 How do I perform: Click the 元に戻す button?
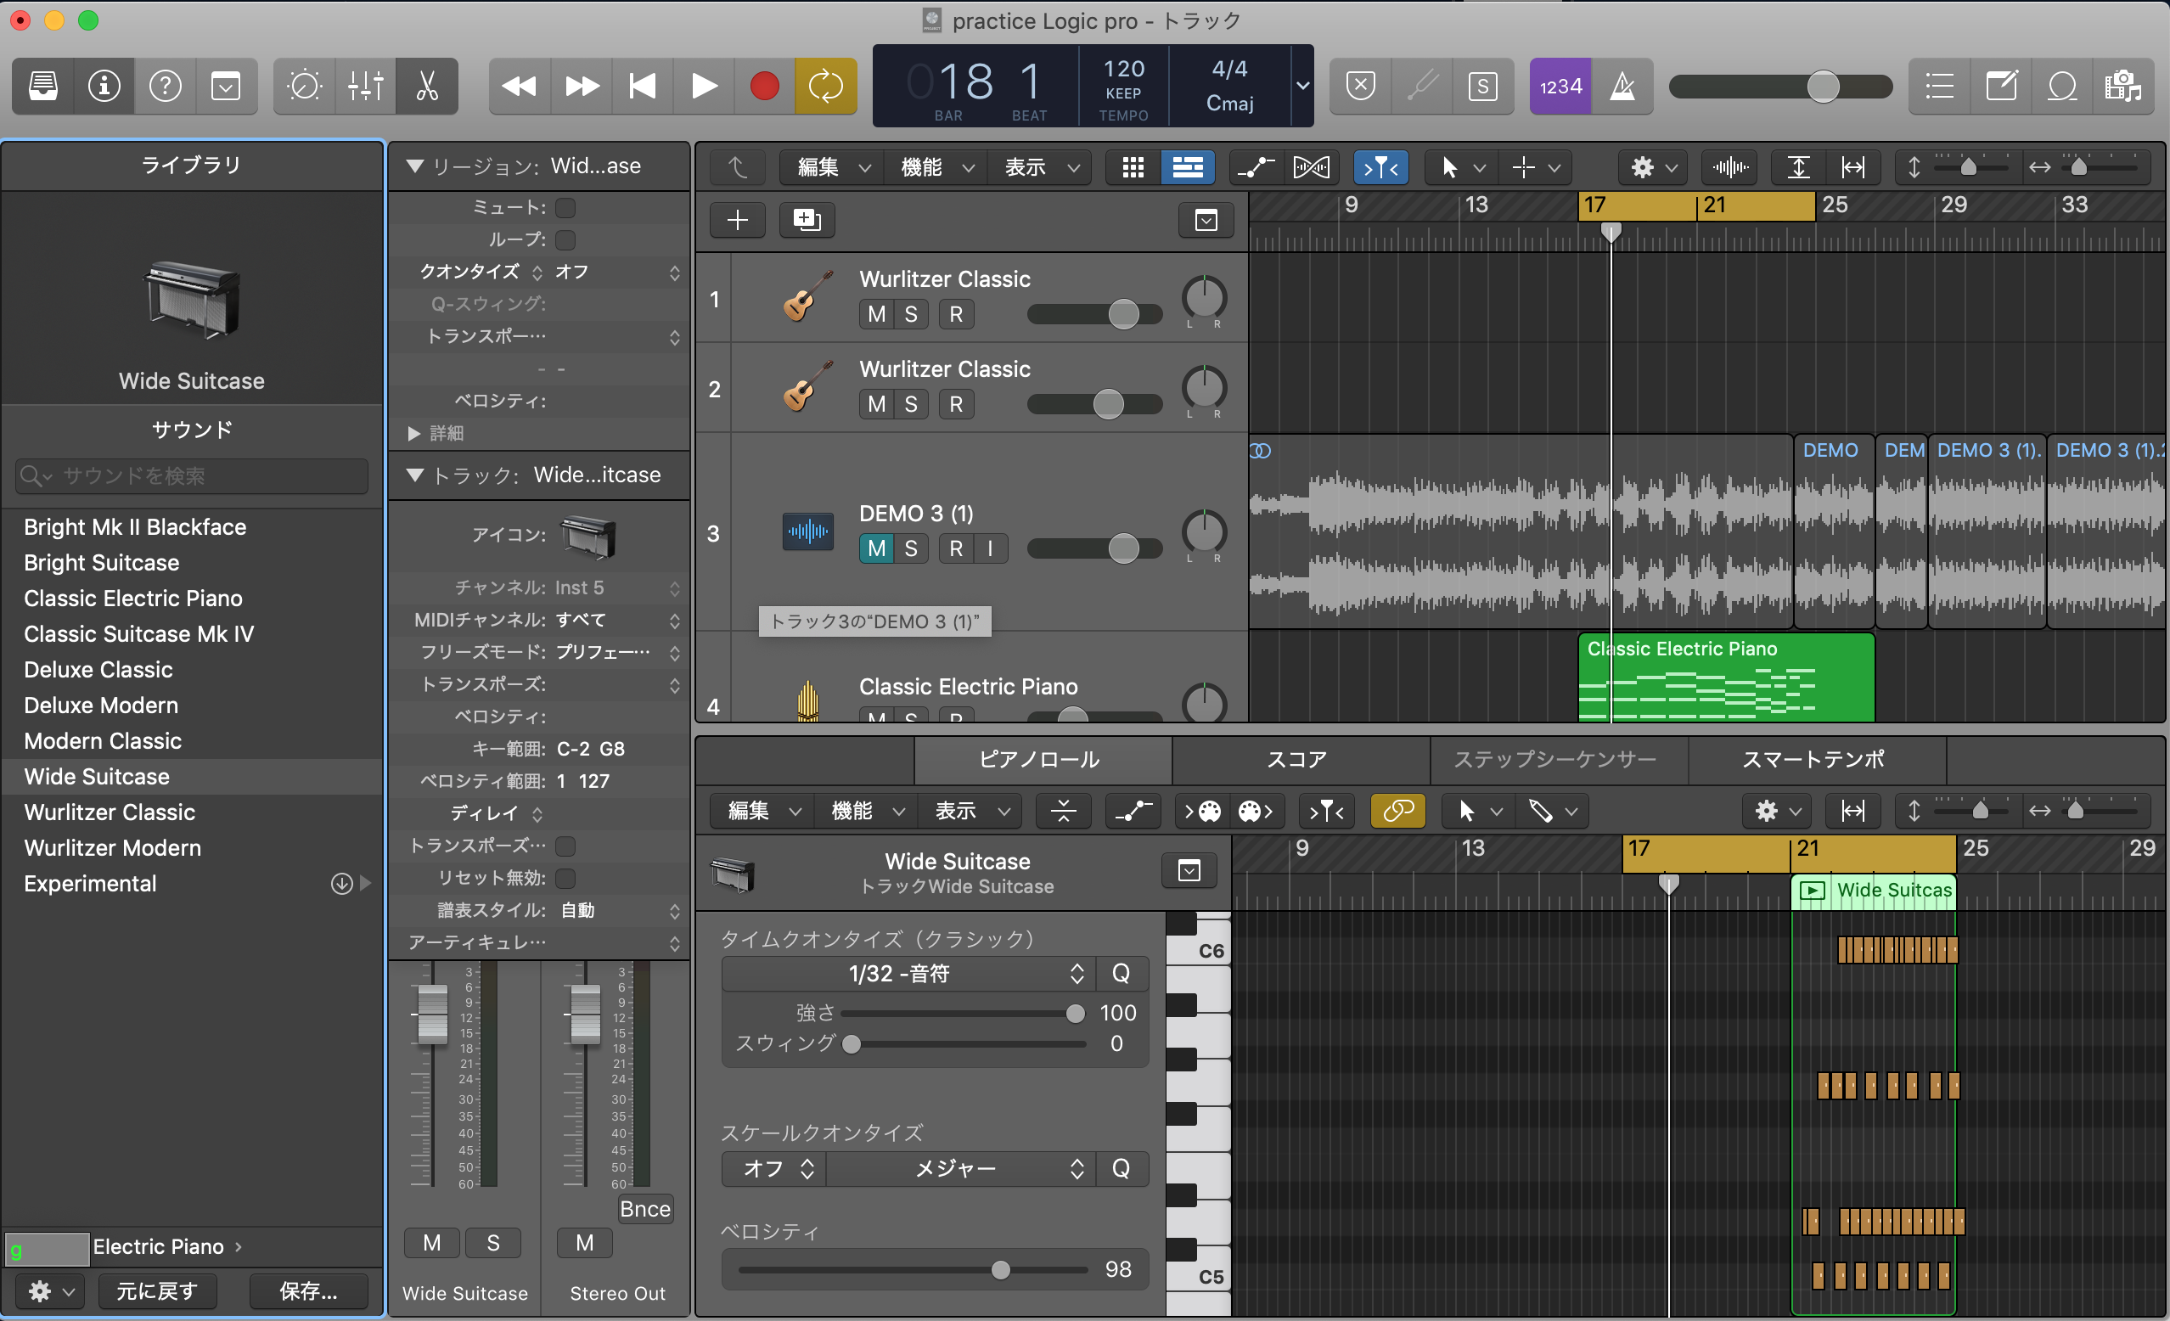coord(157,1291)
